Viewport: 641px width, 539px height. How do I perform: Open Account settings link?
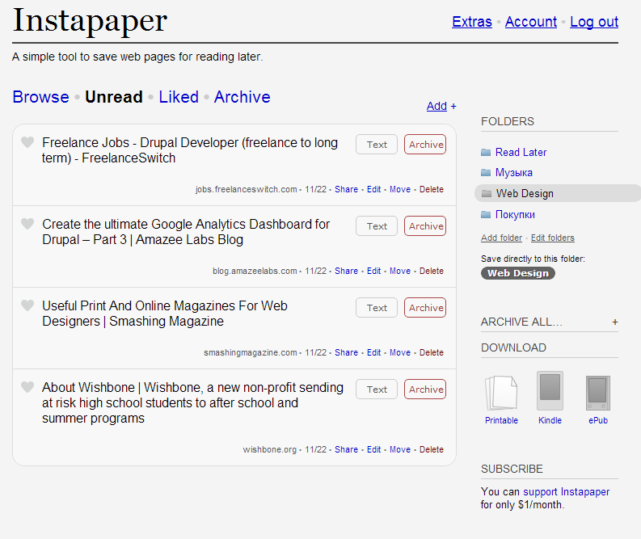(530, 22)
